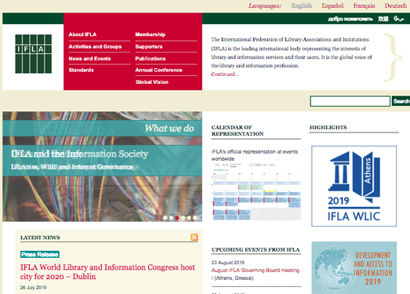Viewport: 410px width, 294px height.
Task: Open the About IFLA menu
Action: coord(82,34)
